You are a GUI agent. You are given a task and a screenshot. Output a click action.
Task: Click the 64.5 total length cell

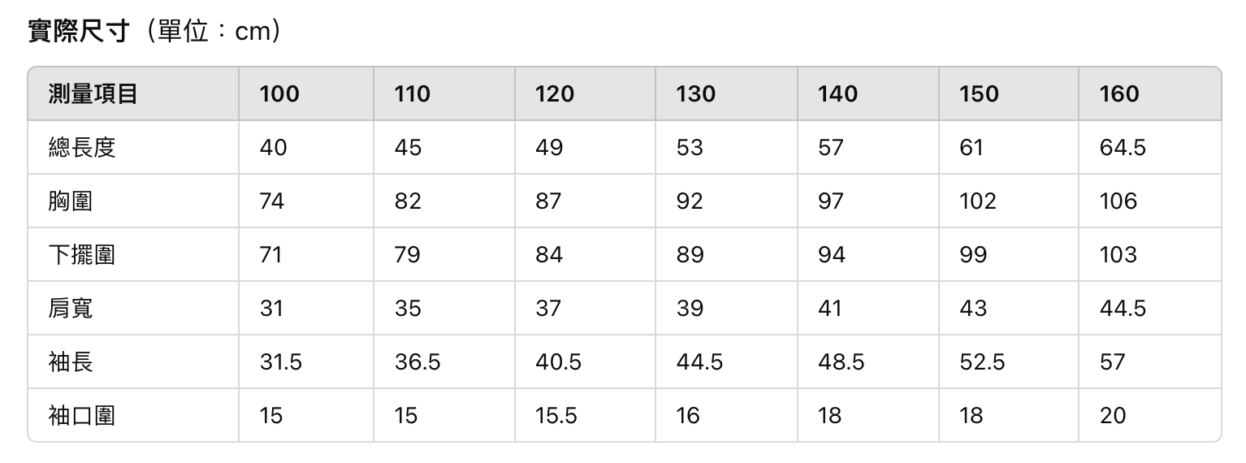pyautogui.click(x=1123, y=147)
